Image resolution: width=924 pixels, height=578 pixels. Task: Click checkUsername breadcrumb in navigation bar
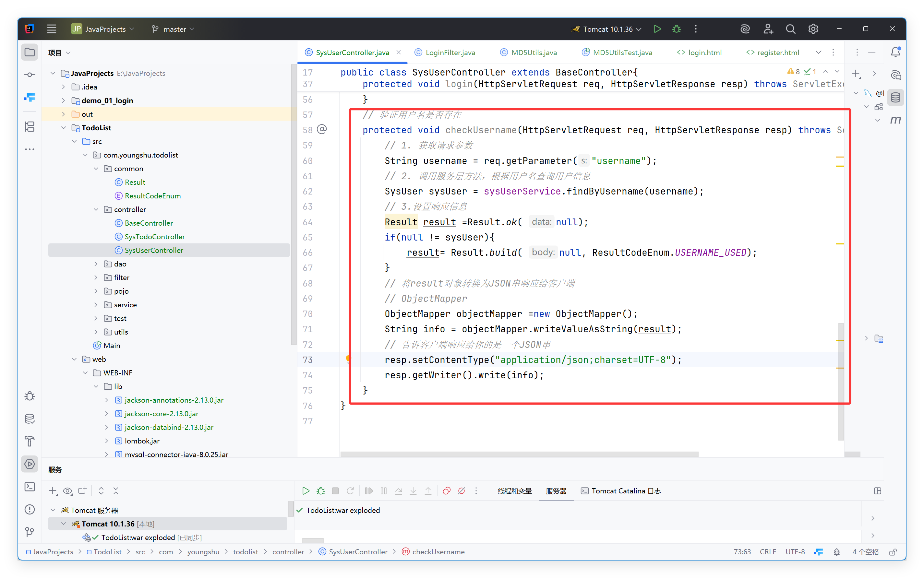pyautogui.click(x=433, y=552)
